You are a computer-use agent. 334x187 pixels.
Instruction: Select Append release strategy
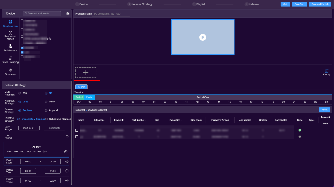click(46, 110)
